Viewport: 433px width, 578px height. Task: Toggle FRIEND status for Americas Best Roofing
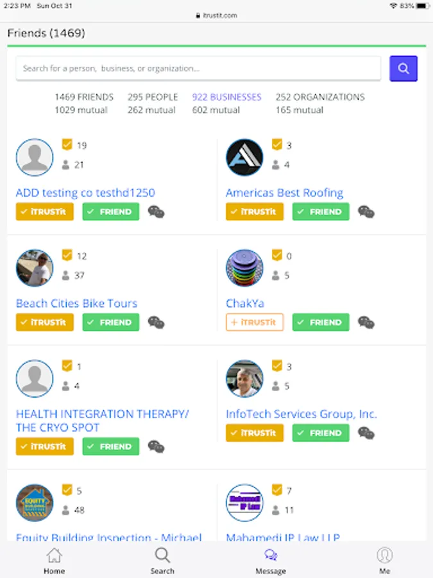tap(321, 211)
